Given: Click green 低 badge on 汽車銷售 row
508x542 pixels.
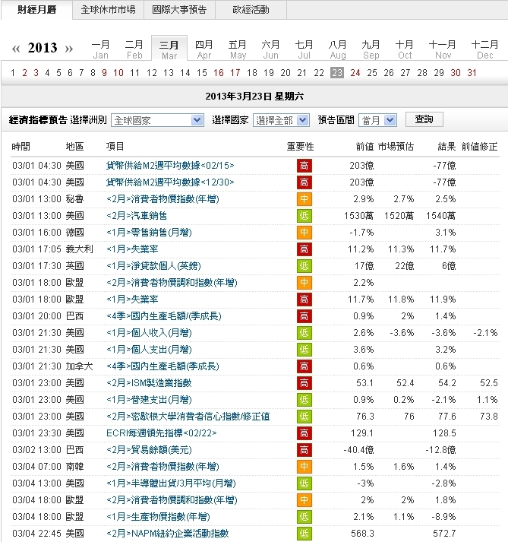Looking at the screenshot, I should (x=304, y=216).
